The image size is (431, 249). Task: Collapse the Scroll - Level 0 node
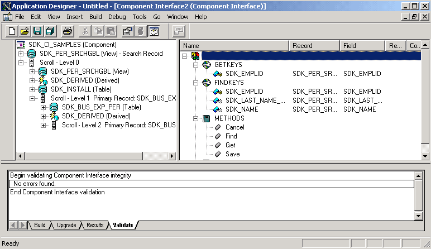pos(21,63)
